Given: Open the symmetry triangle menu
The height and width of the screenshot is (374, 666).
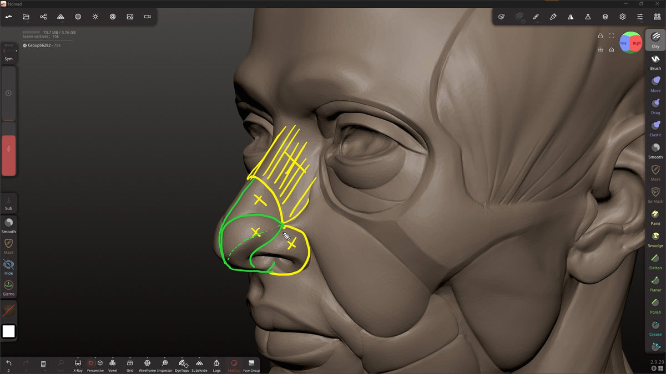Looking at the screenshot, I should [x=570, y=17].
